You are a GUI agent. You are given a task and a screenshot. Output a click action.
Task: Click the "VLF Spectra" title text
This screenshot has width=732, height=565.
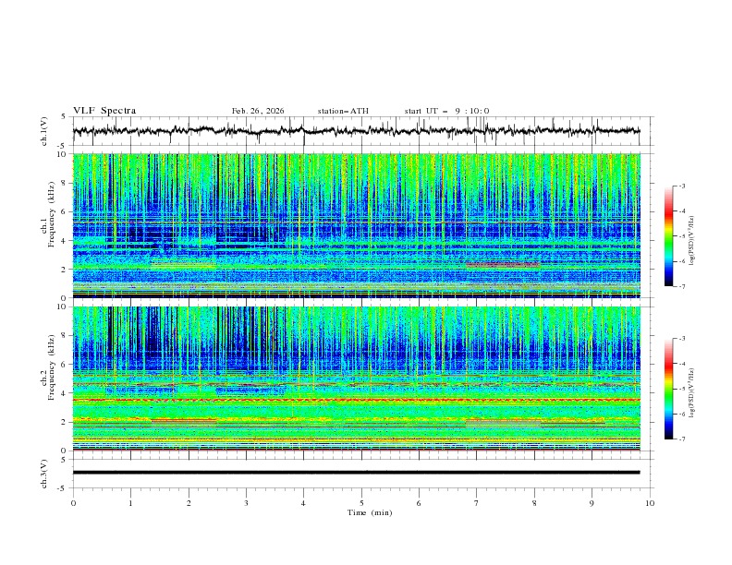(x=104, y=111)
